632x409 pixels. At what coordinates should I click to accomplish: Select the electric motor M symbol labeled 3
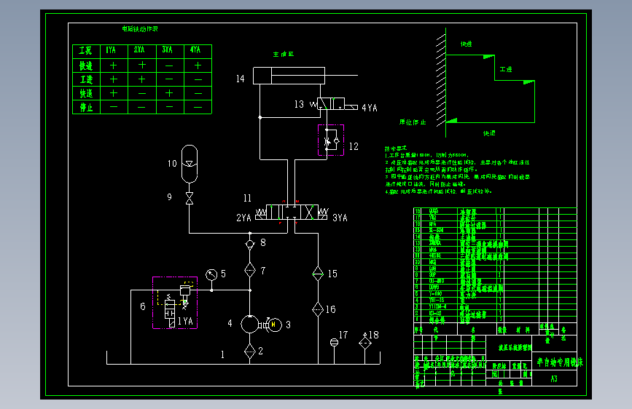[x=275, y=325]
